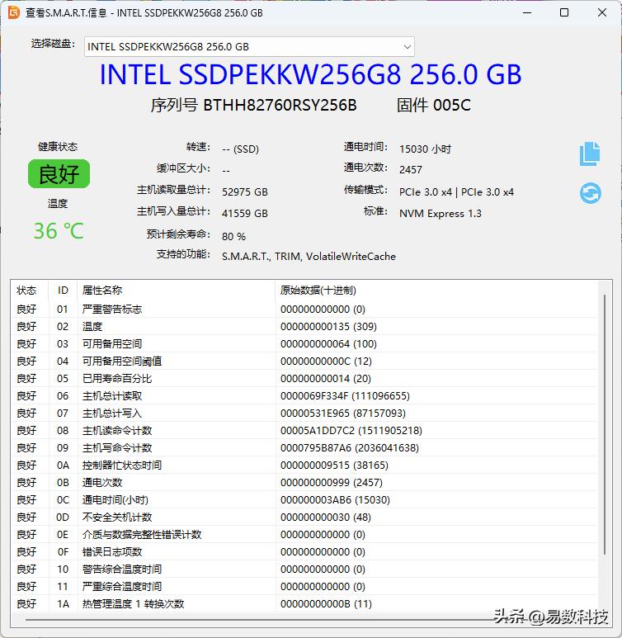Click the S.M.A.R.T., TRIM, VolatileWriteCache features text
Screen dimensions: 622x638
click(309, 257)
